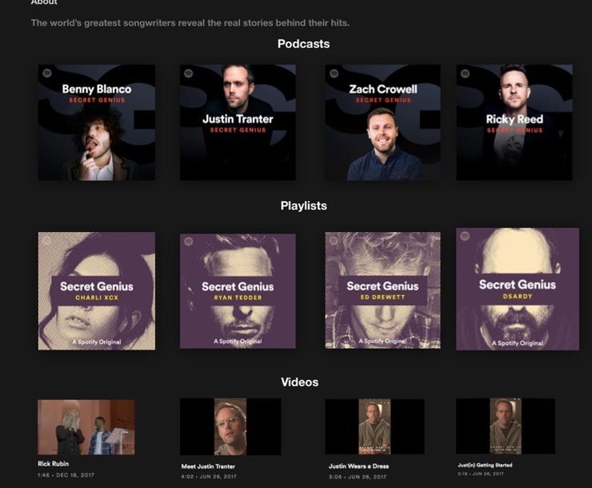Play the Meet Justin Tranter video thumbnail
The image size is (592, 488).
230,426
